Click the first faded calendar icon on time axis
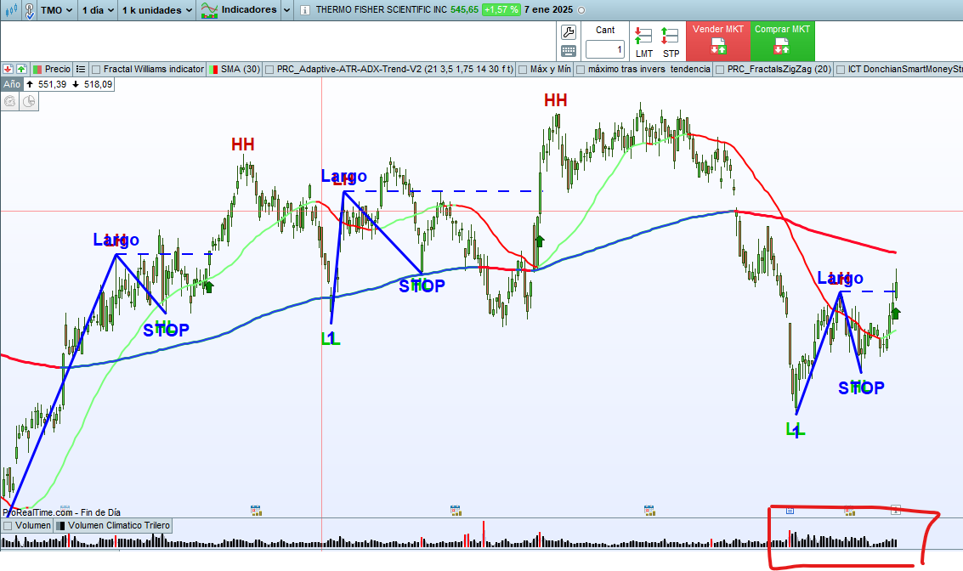The height and width of the screenshot is (571, 963). tap(65, 509)
